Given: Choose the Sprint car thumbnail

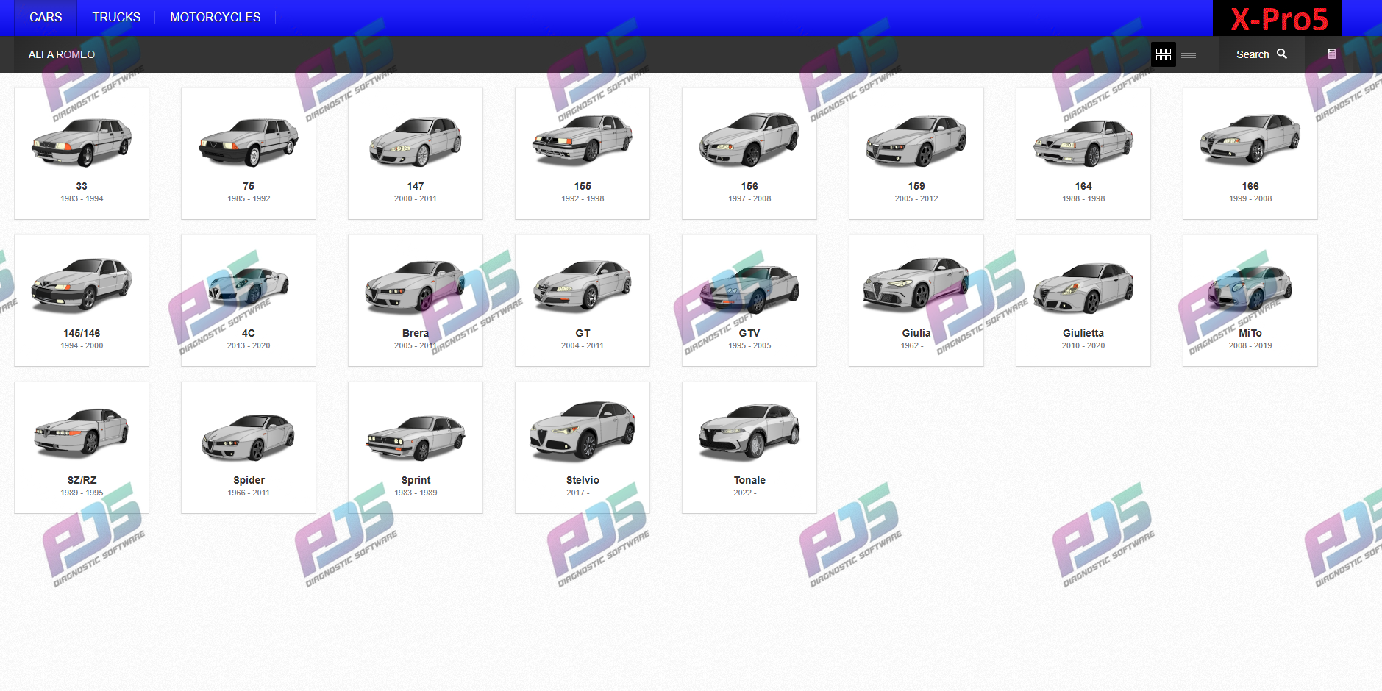Looking at the screenshot, I should [x=416, y=437].
